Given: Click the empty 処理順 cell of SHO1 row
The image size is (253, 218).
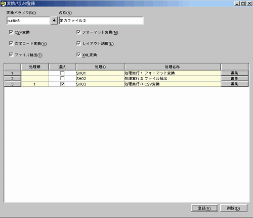Looking at the screenshot, I should 35,73.
